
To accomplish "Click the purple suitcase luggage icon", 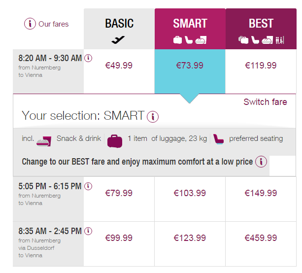I will 115,140.
